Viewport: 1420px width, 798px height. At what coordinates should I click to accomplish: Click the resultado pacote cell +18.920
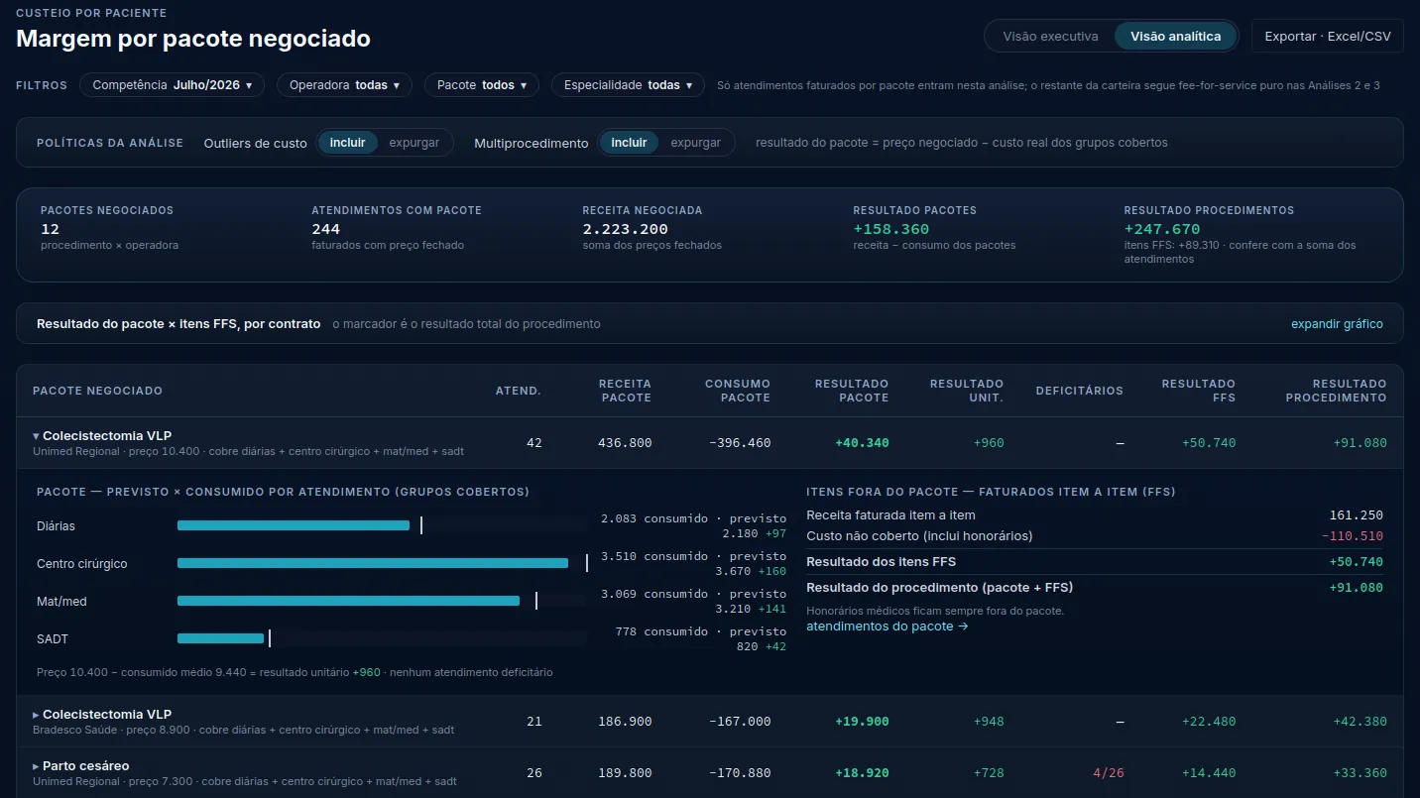[x=862, y=773]
